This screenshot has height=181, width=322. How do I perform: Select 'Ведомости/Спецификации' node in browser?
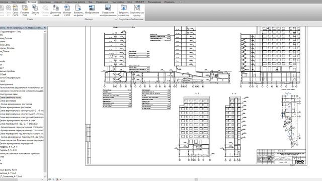[10, 78]
